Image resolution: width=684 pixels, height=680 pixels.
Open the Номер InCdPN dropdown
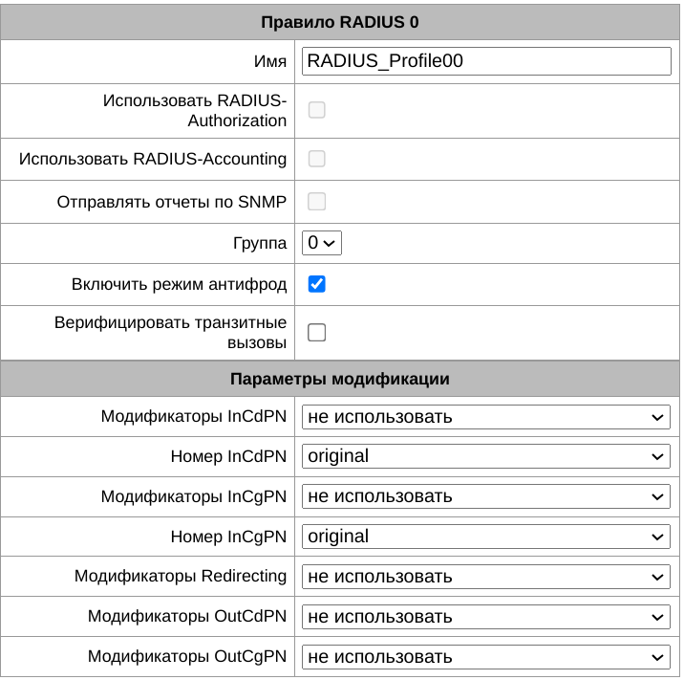486,457
